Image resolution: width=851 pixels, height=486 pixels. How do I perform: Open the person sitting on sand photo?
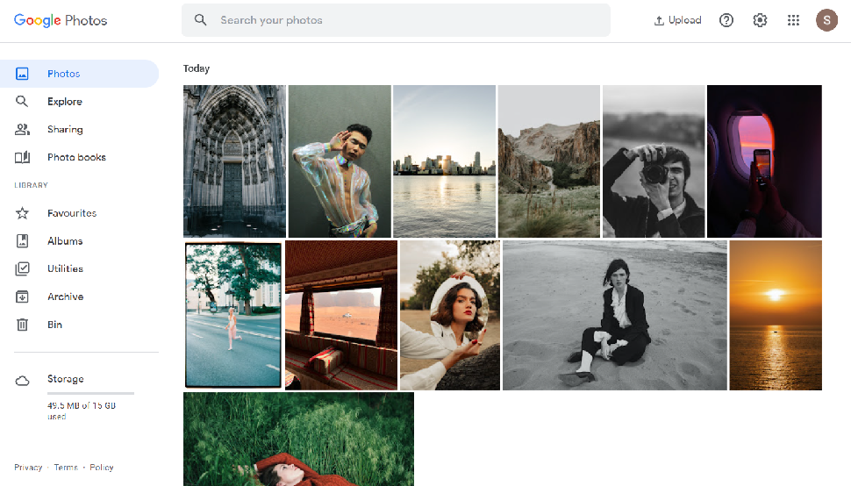615,315
